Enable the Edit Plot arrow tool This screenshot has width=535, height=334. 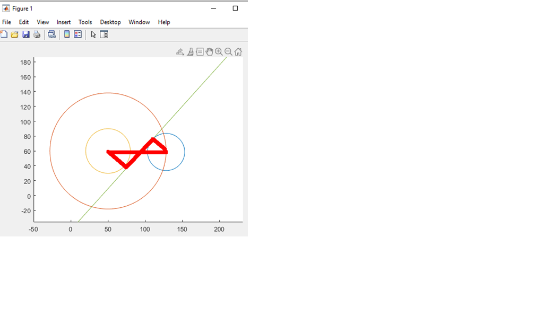93,34
